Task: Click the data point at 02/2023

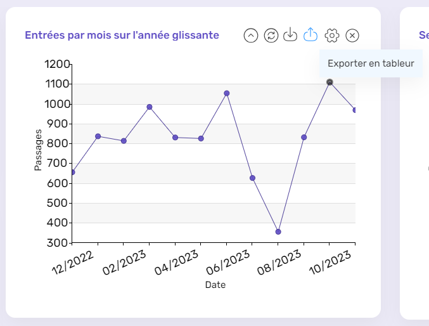Action: pos(150,107)
